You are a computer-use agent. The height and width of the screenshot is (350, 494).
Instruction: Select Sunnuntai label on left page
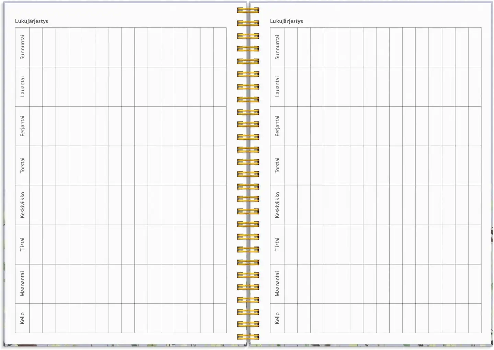coord(23,47)
